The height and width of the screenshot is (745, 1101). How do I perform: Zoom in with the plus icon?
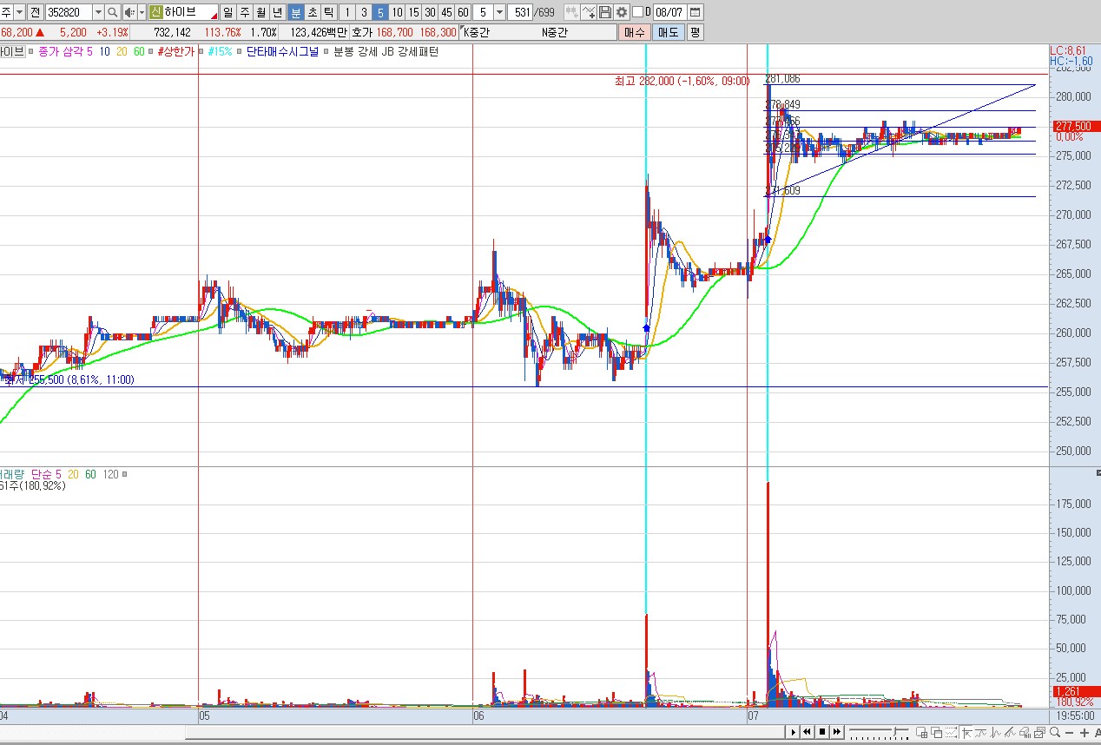click(x=1085, y=732)
